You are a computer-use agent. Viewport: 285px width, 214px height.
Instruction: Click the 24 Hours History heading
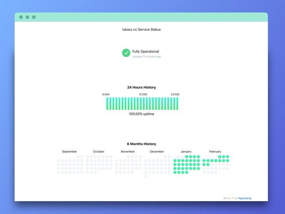pyautogui.click(x=141, y=87)
